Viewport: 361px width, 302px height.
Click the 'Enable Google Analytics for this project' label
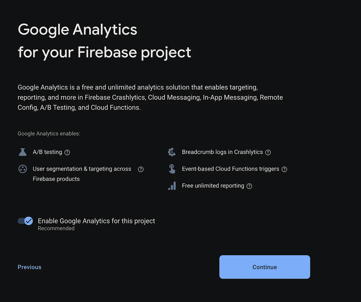[x=96, y=221]
